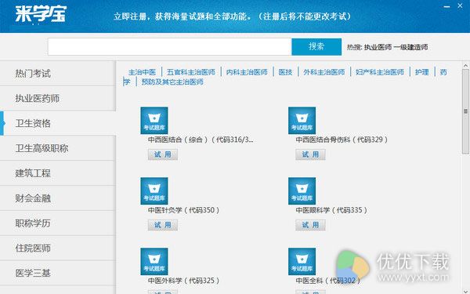Click the 搜索 search button
Image resolution: width=470 pixels, height=294 pixels.
(x=316, y=46)
